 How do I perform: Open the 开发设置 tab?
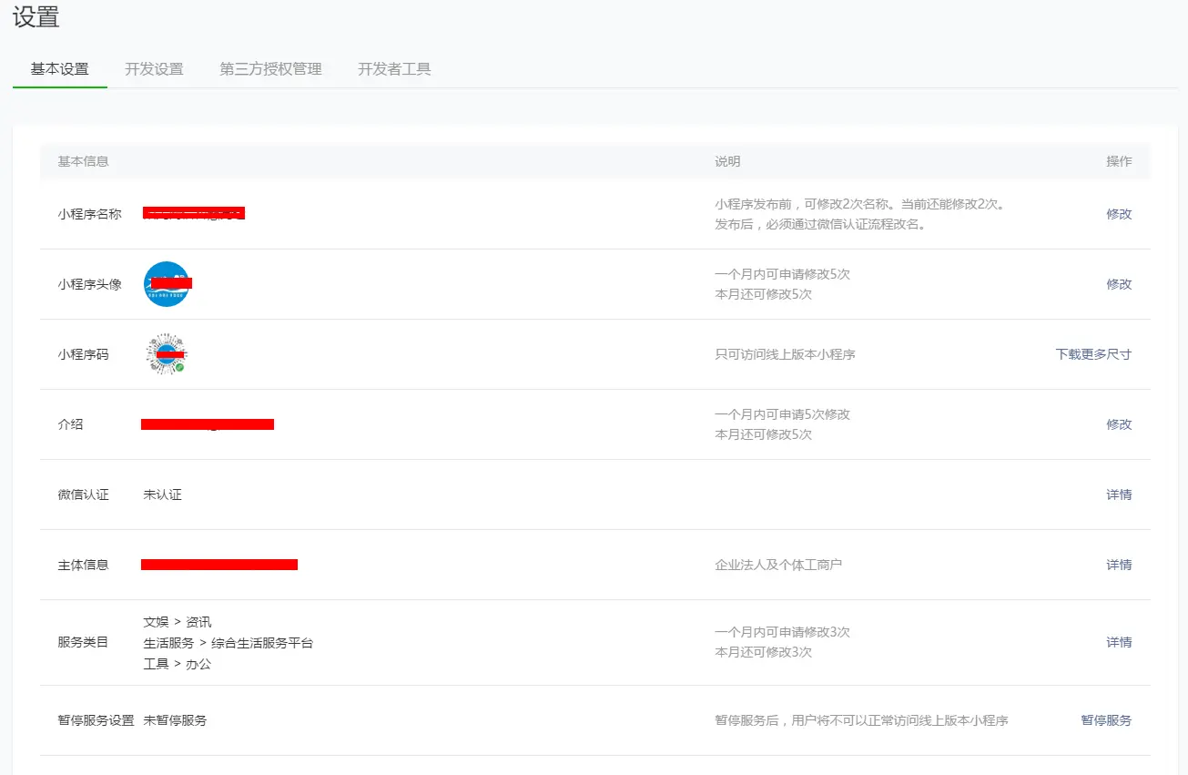[x=154, y=69]
